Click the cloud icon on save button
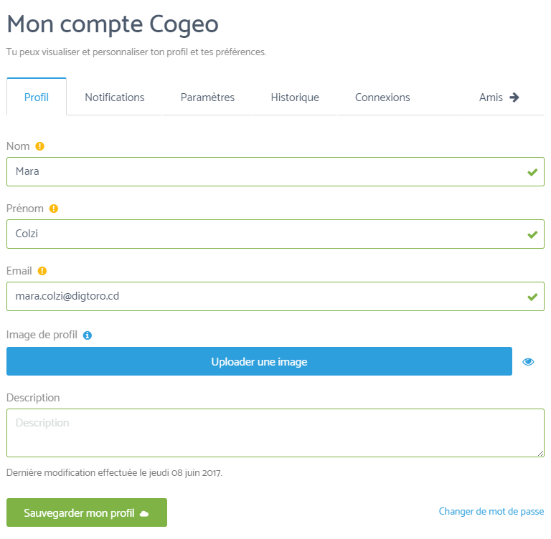 (x=144, y=514)
